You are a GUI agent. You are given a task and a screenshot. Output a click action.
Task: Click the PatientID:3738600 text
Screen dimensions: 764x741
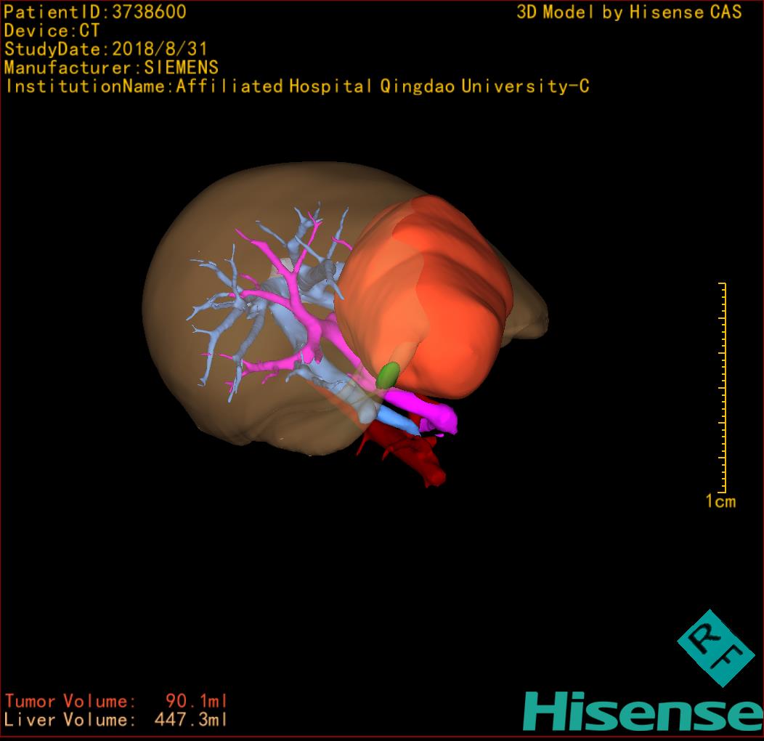pyautogui.click(x=95, y=12)
